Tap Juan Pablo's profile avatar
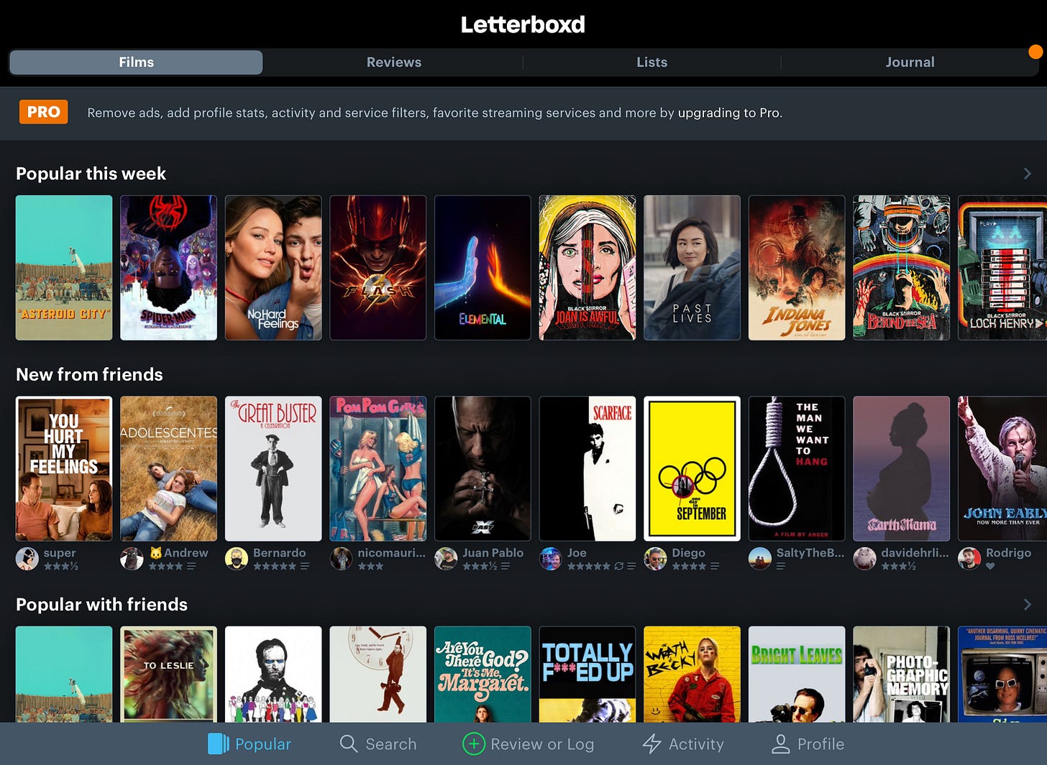The image size is (1047, 765). click(446, 559)
